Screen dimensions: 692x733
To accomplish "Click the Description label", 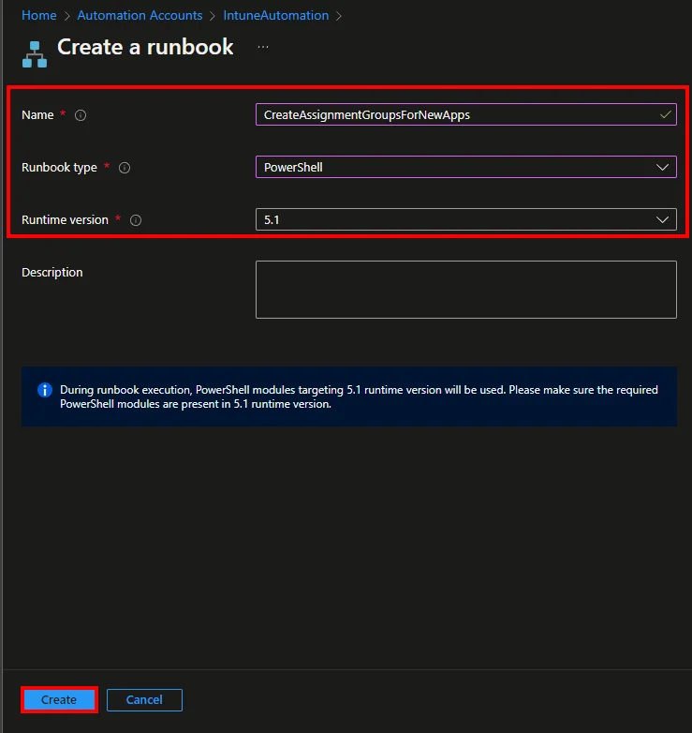I will pyautogui.click(x=52, y=272).
